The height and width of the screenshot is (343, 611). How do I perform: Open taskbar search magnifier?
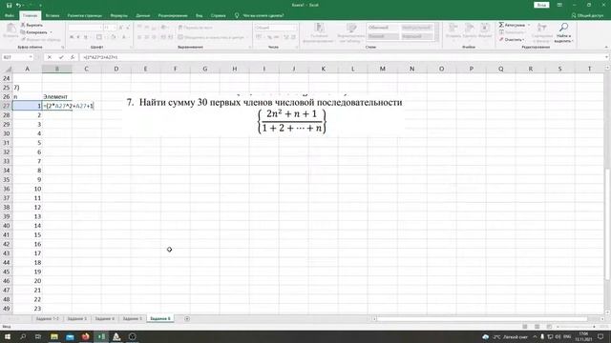[23, 336]
